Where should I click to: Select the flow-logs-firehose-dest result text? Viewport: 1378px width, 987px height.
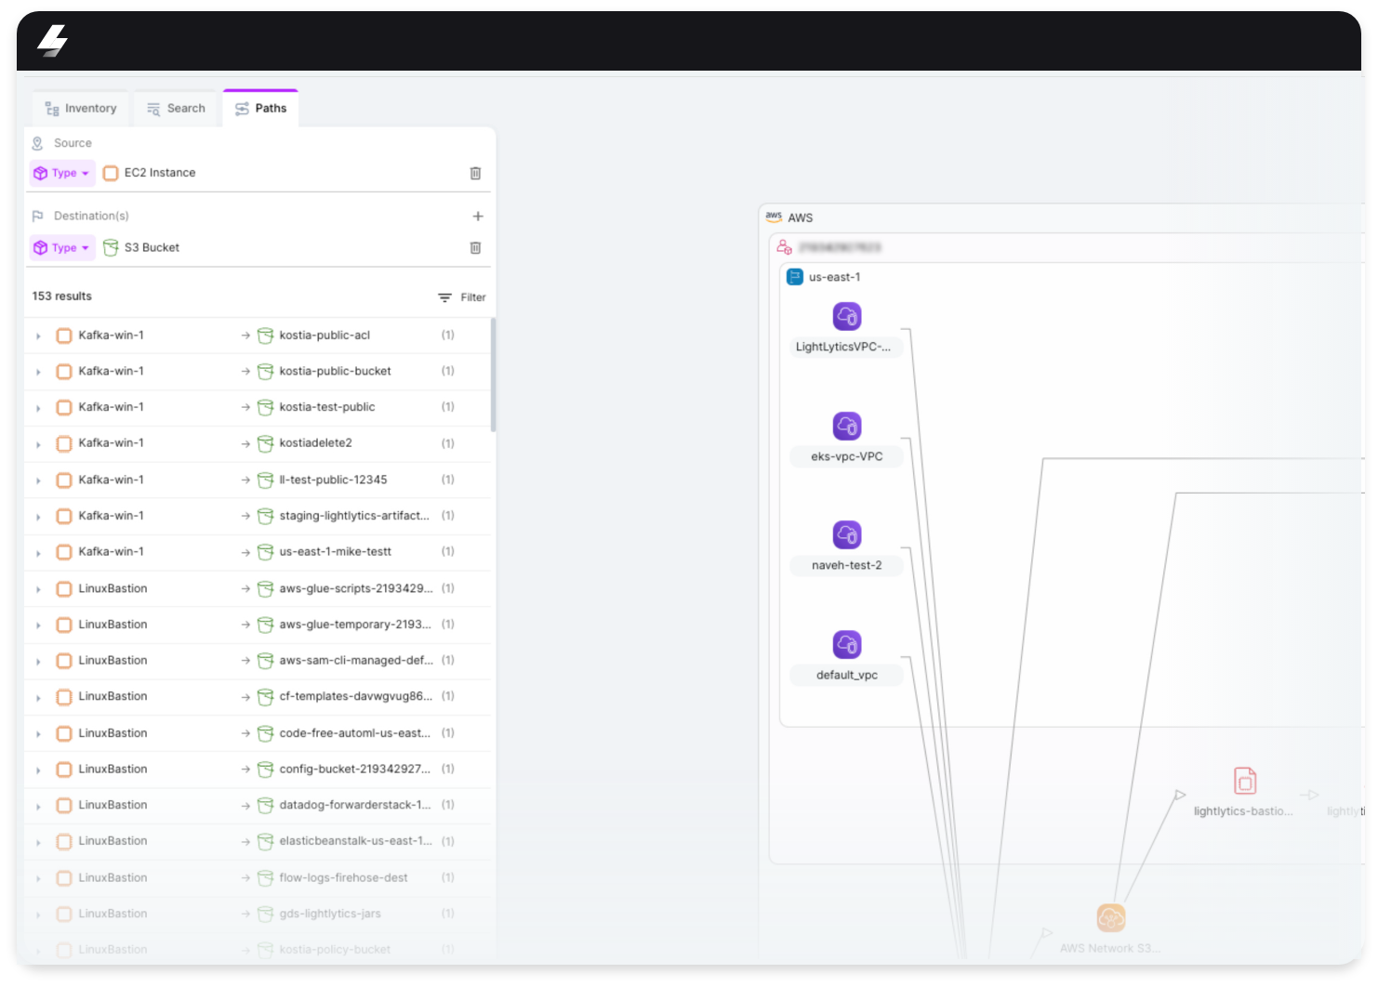(x=343, y=877)
